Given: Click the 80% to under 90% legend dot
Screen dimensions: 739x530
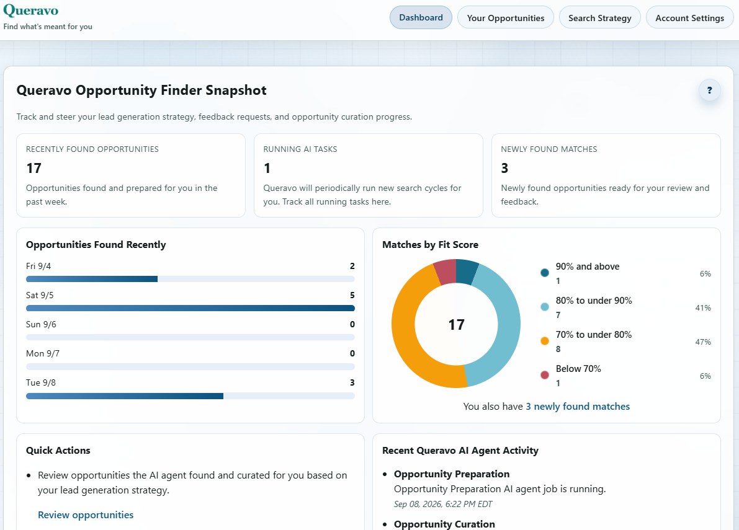Looking at the screenshot, I should click(x=544, y=307).
